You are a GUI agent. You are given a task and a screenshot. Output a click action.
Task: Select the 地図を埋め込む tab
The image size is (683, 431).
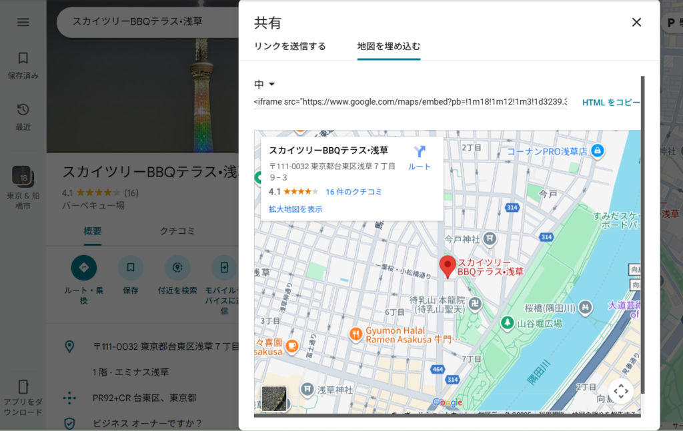click(x=388, y=47)
